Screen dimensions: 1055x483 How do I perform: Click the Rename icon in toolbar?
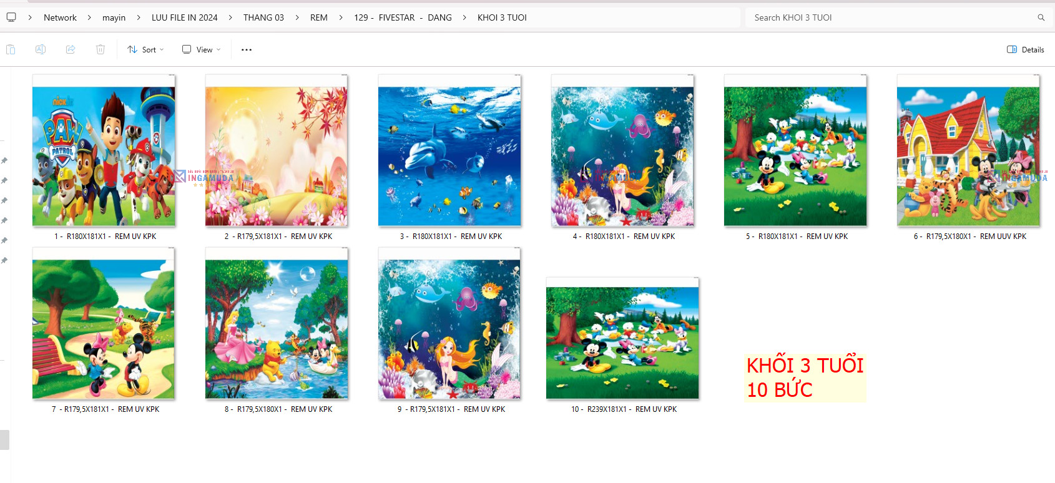41,49
